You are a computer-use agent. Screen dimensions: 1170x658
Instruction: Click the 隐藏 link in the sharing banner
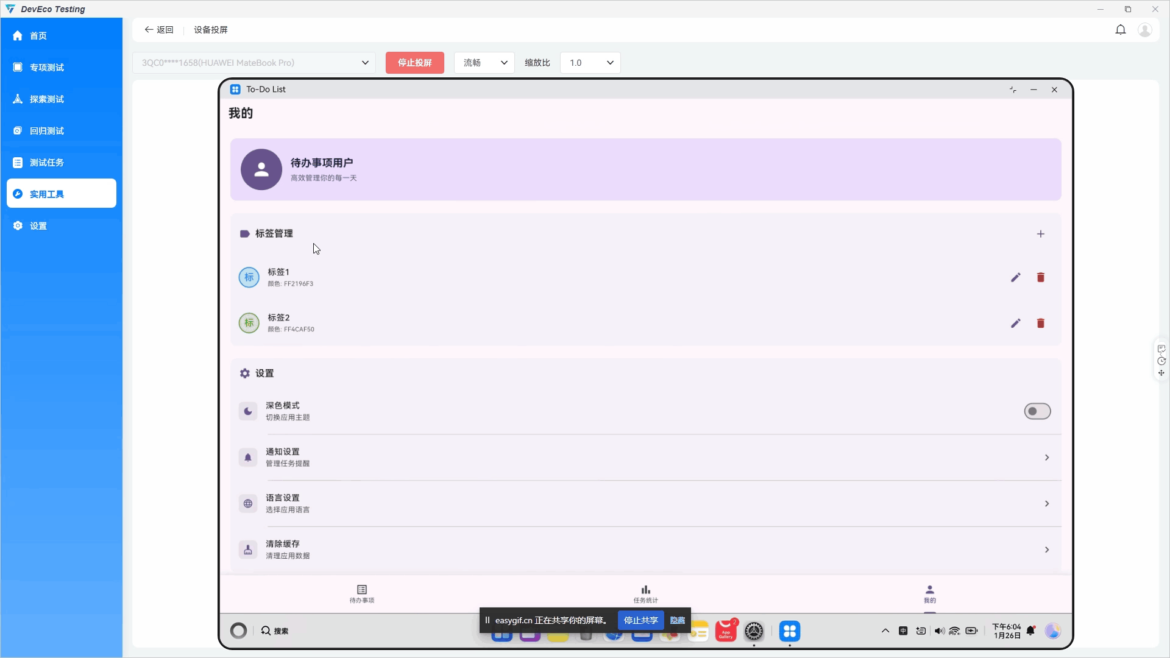pos(677,620)
